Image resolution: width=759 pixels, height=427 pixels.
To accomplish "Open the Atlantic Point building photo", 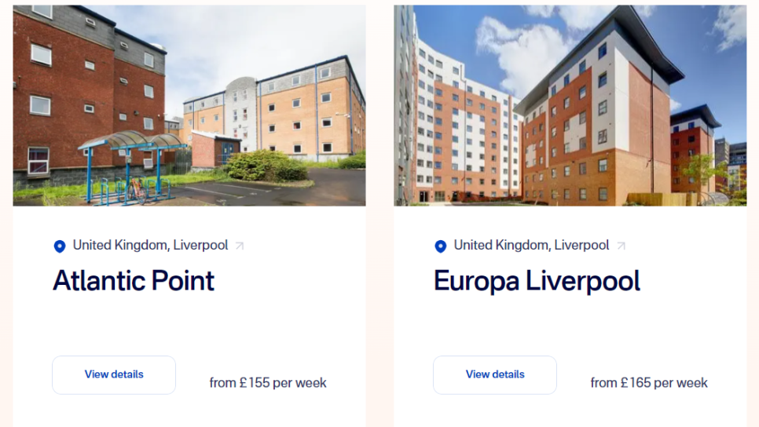I will pyautogui.click(x=189, y=105).
